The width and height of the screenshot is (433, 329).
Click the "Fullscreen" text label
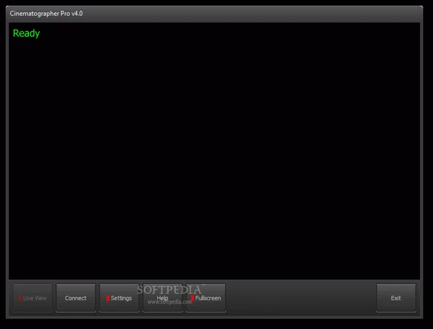pyautogui.click(x=209, y=298)
